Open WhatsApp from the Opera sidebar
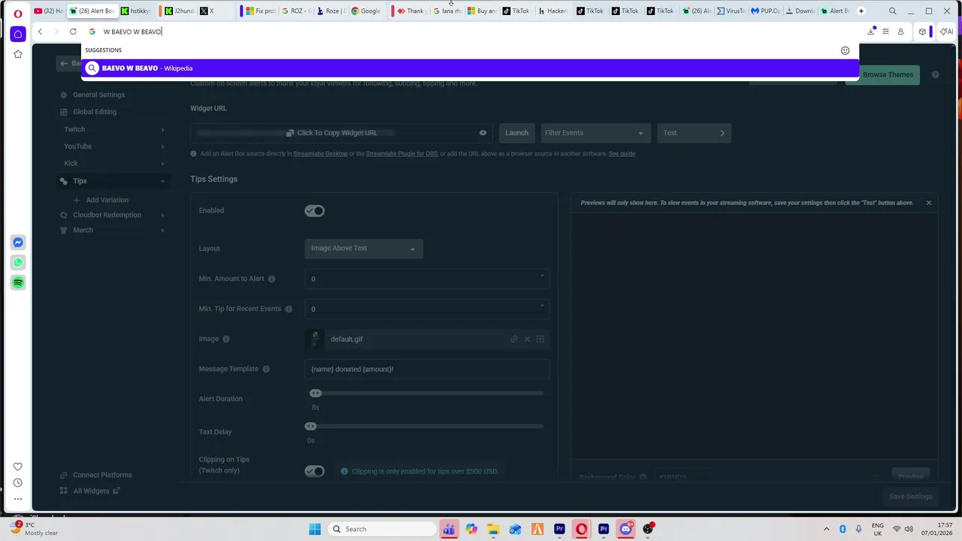Viewport: 962px width, 541px height. pyautogui.click(x=18, y=262)
